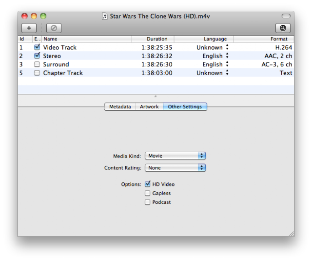This screenshot has height=261, width=312.
Task: Toggle the HD Video option
Action: coord(147,184)
